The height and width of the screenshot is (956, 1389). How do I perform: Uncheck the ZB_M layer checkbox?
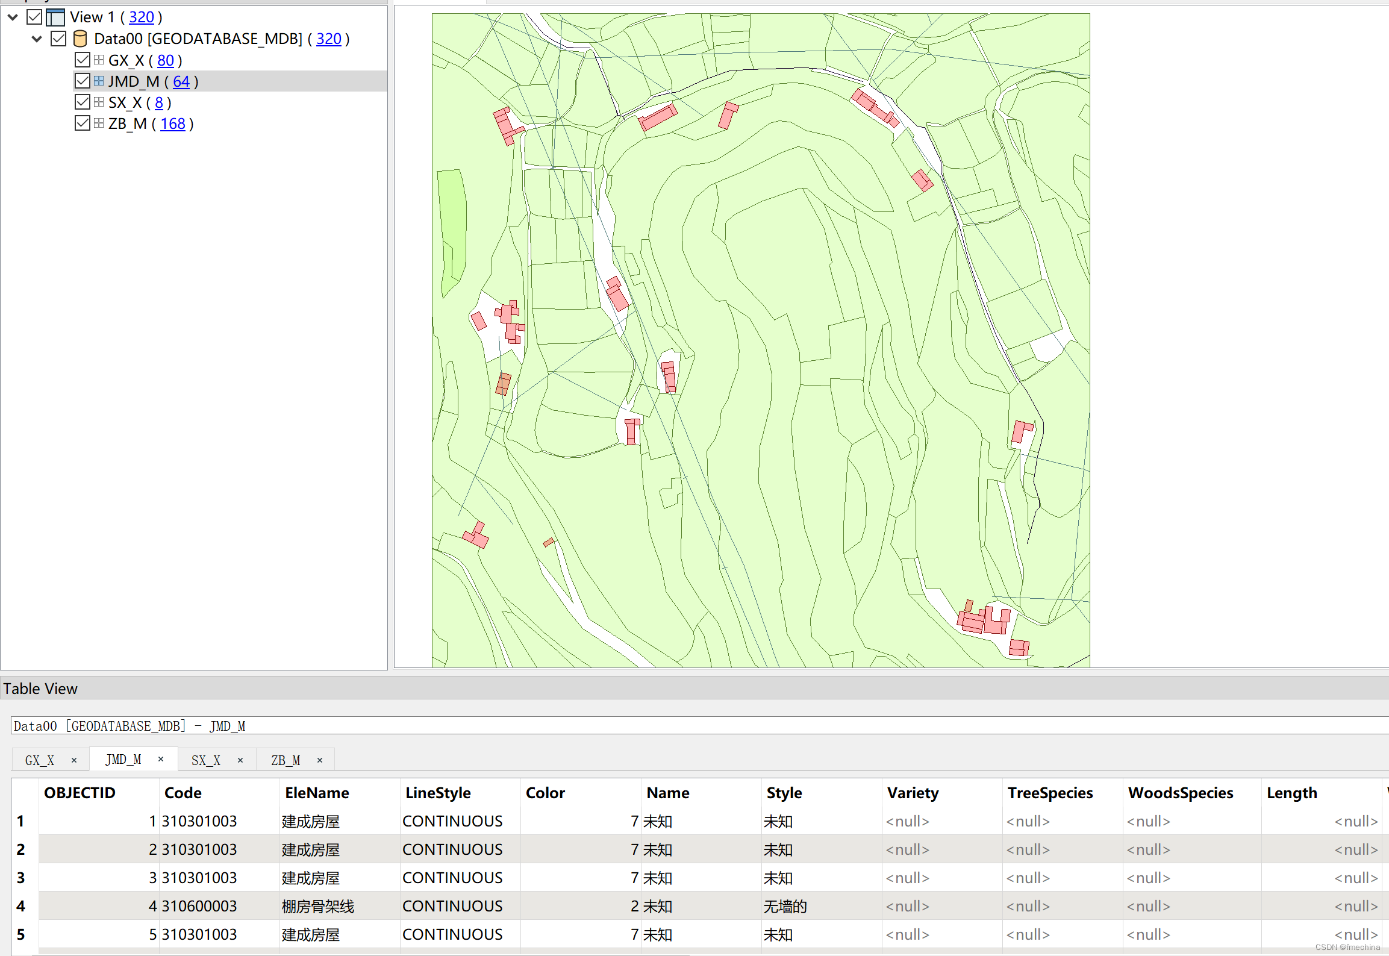coord(82,123)
